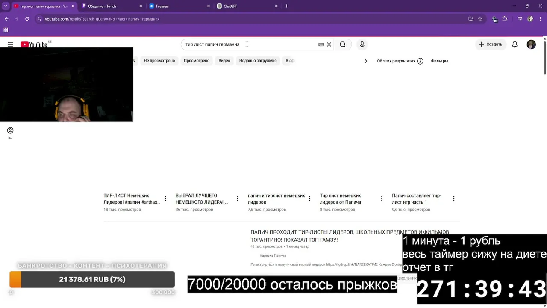547x308 pixels.
Task: Open the 'Вы' section in sidebar
Action: (x=10, y=133)
